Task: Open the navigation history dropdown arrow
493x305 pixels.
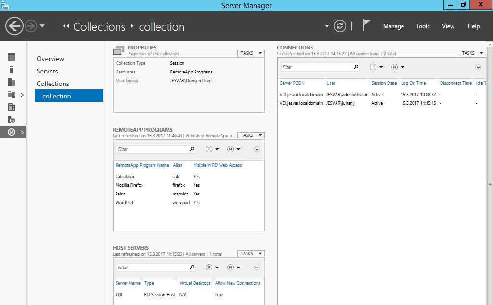Action: 42,26
